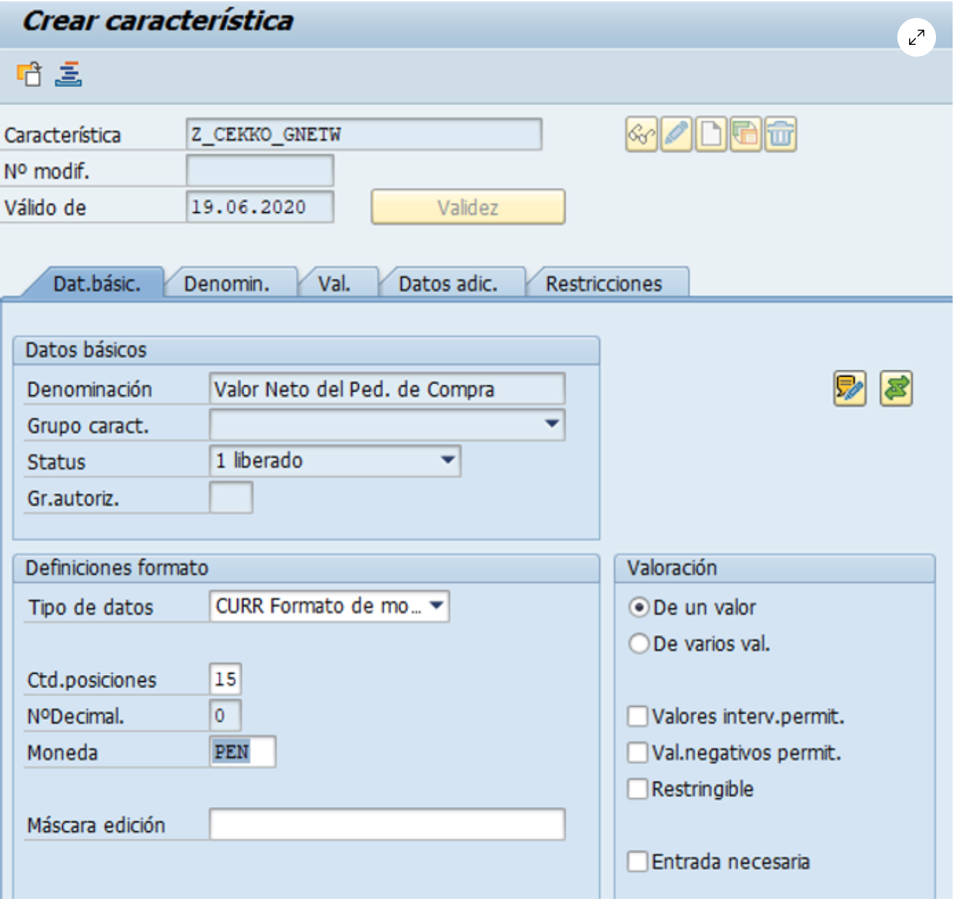954x901 pixels.
Task: Click the trash can delete icon
Action: coord(780,134)
